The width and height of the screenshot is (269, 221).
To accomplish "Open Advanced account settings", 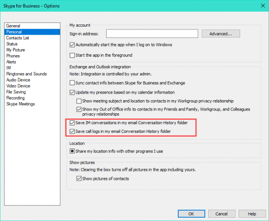I will pyautogui.click(x=221, y=34).
